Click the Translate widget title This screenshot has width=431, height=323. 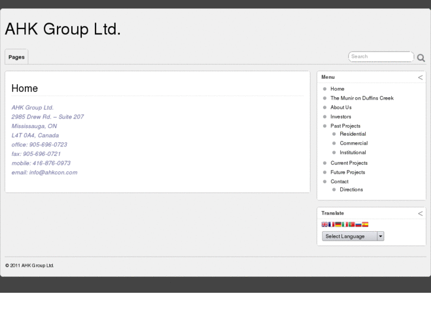(x=333, y=213)
